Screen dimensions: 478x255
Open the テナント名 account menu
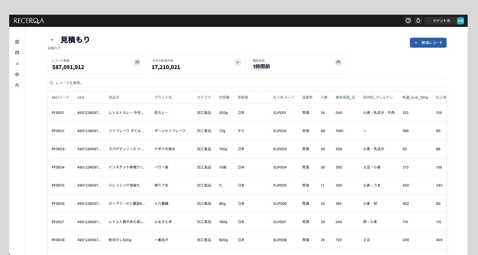pos(441,21)
